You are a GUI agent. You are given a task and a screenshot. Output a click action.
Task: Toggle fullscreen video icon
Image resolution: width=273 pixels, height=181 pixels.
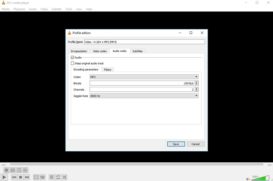click(36, 177)
